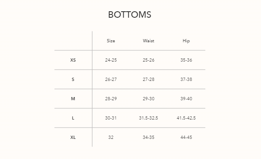The image size is (261, 159).
Task: Click the M row label
Action: click(x=73, y=99)
